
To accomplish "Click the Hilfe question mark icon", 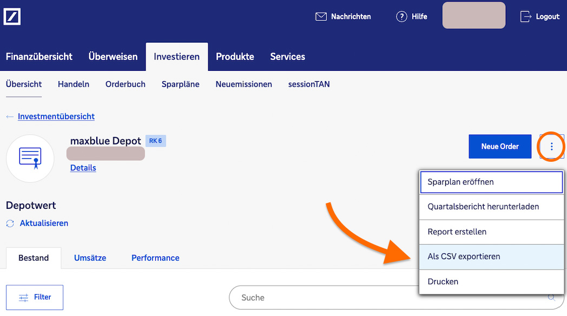I will (x=401, y=17).
